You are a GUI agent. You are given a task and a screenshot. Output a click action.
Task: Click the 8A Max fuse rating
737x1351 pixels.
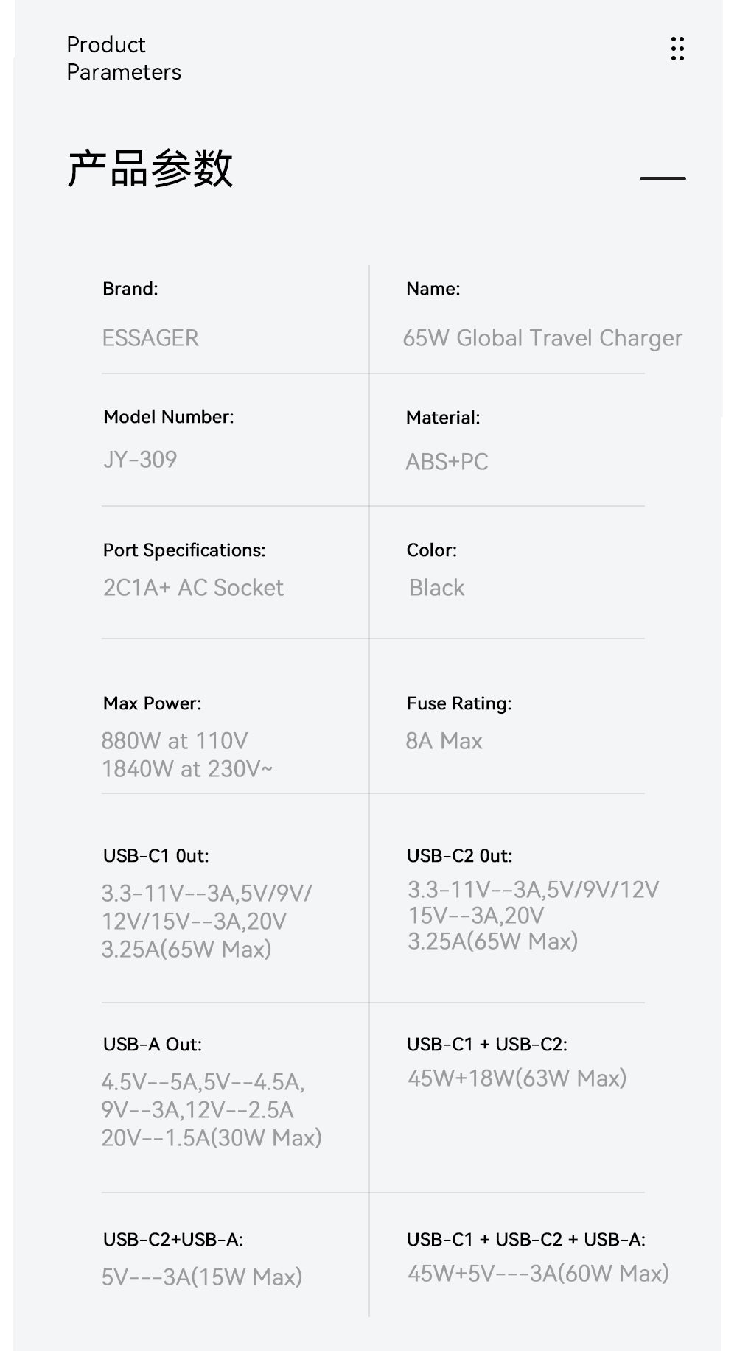444,741
